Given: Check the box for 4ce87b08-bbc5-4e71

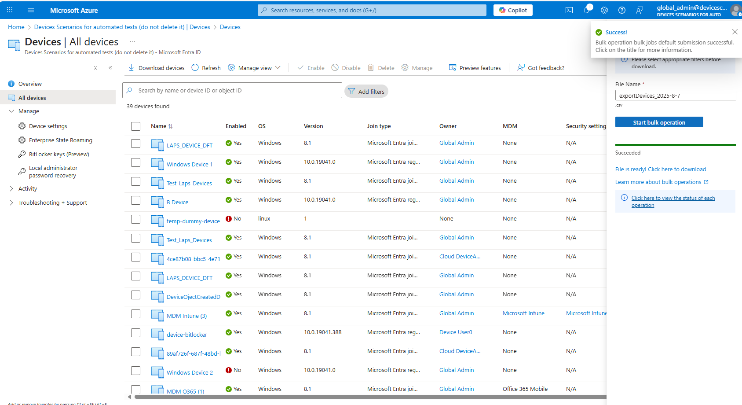Looking at the screenshot, I should [x=135, y=257].
